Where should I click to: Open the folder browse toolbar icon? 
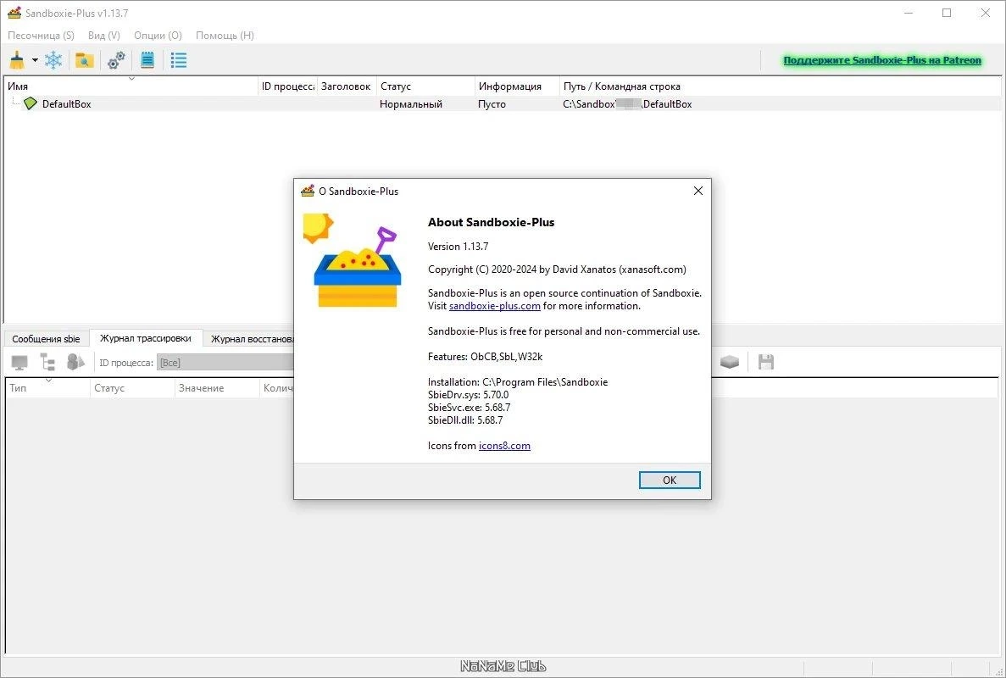click(84, 60)
